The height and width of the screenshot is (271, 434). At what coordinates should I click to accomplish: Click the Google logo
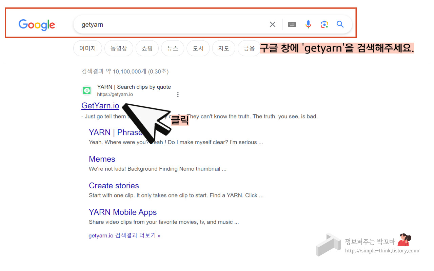[37, 25]
